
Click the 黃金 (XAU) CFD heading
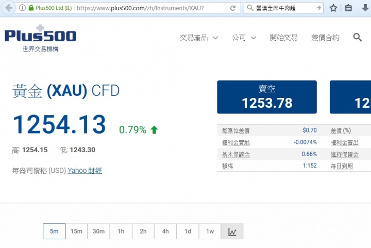click(66, 91)
